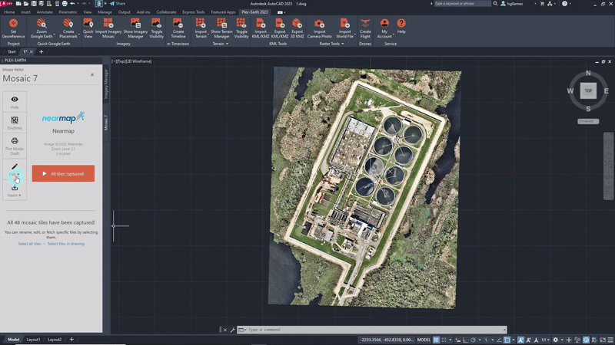
Task: Click the Share button
Action: tap(118, 4)
